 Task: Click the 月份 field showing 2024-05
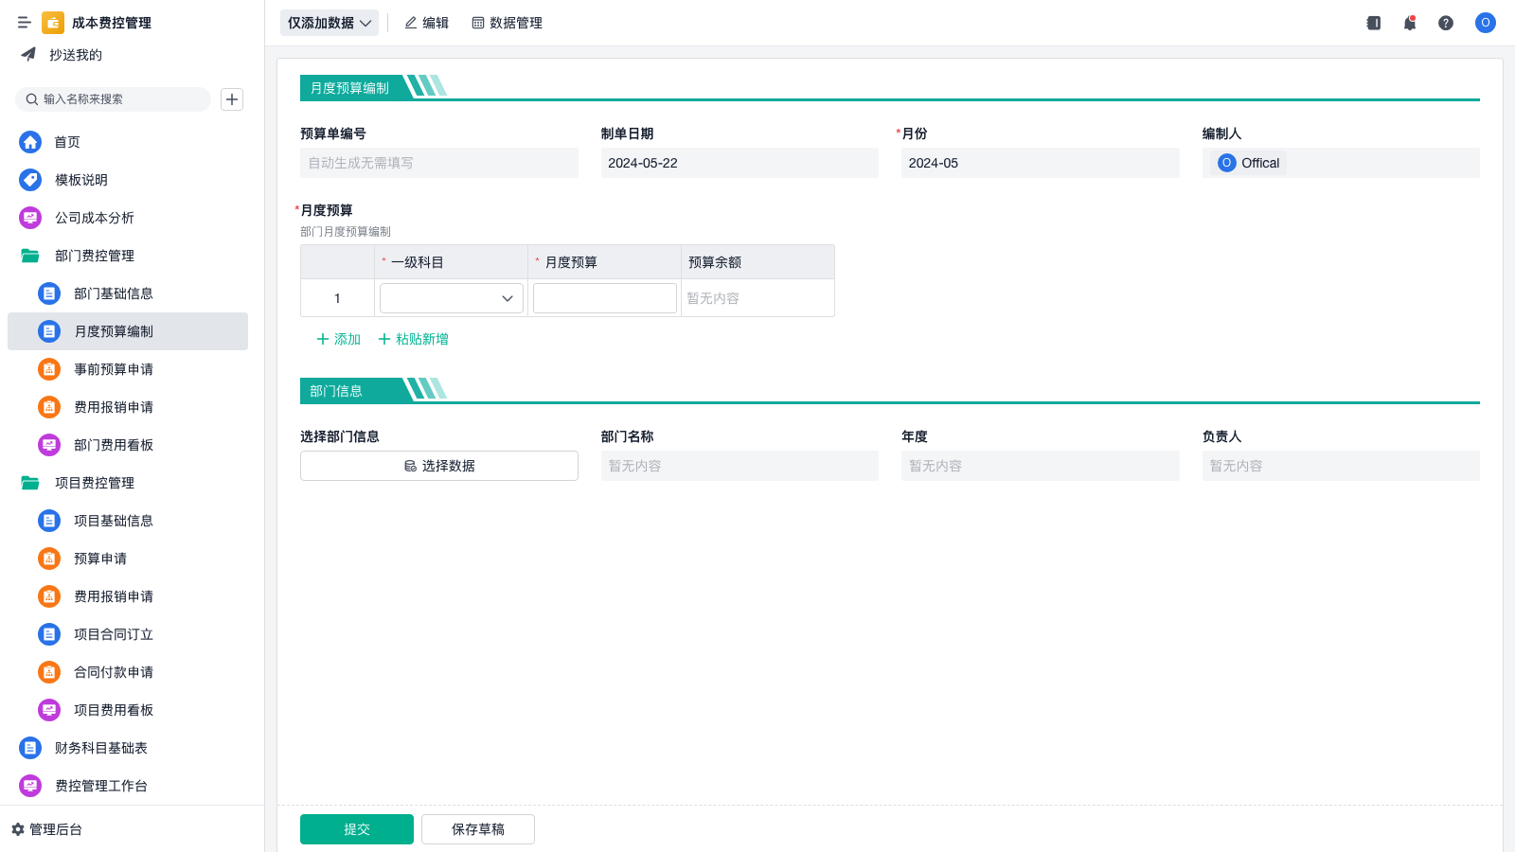(1040, 163)
